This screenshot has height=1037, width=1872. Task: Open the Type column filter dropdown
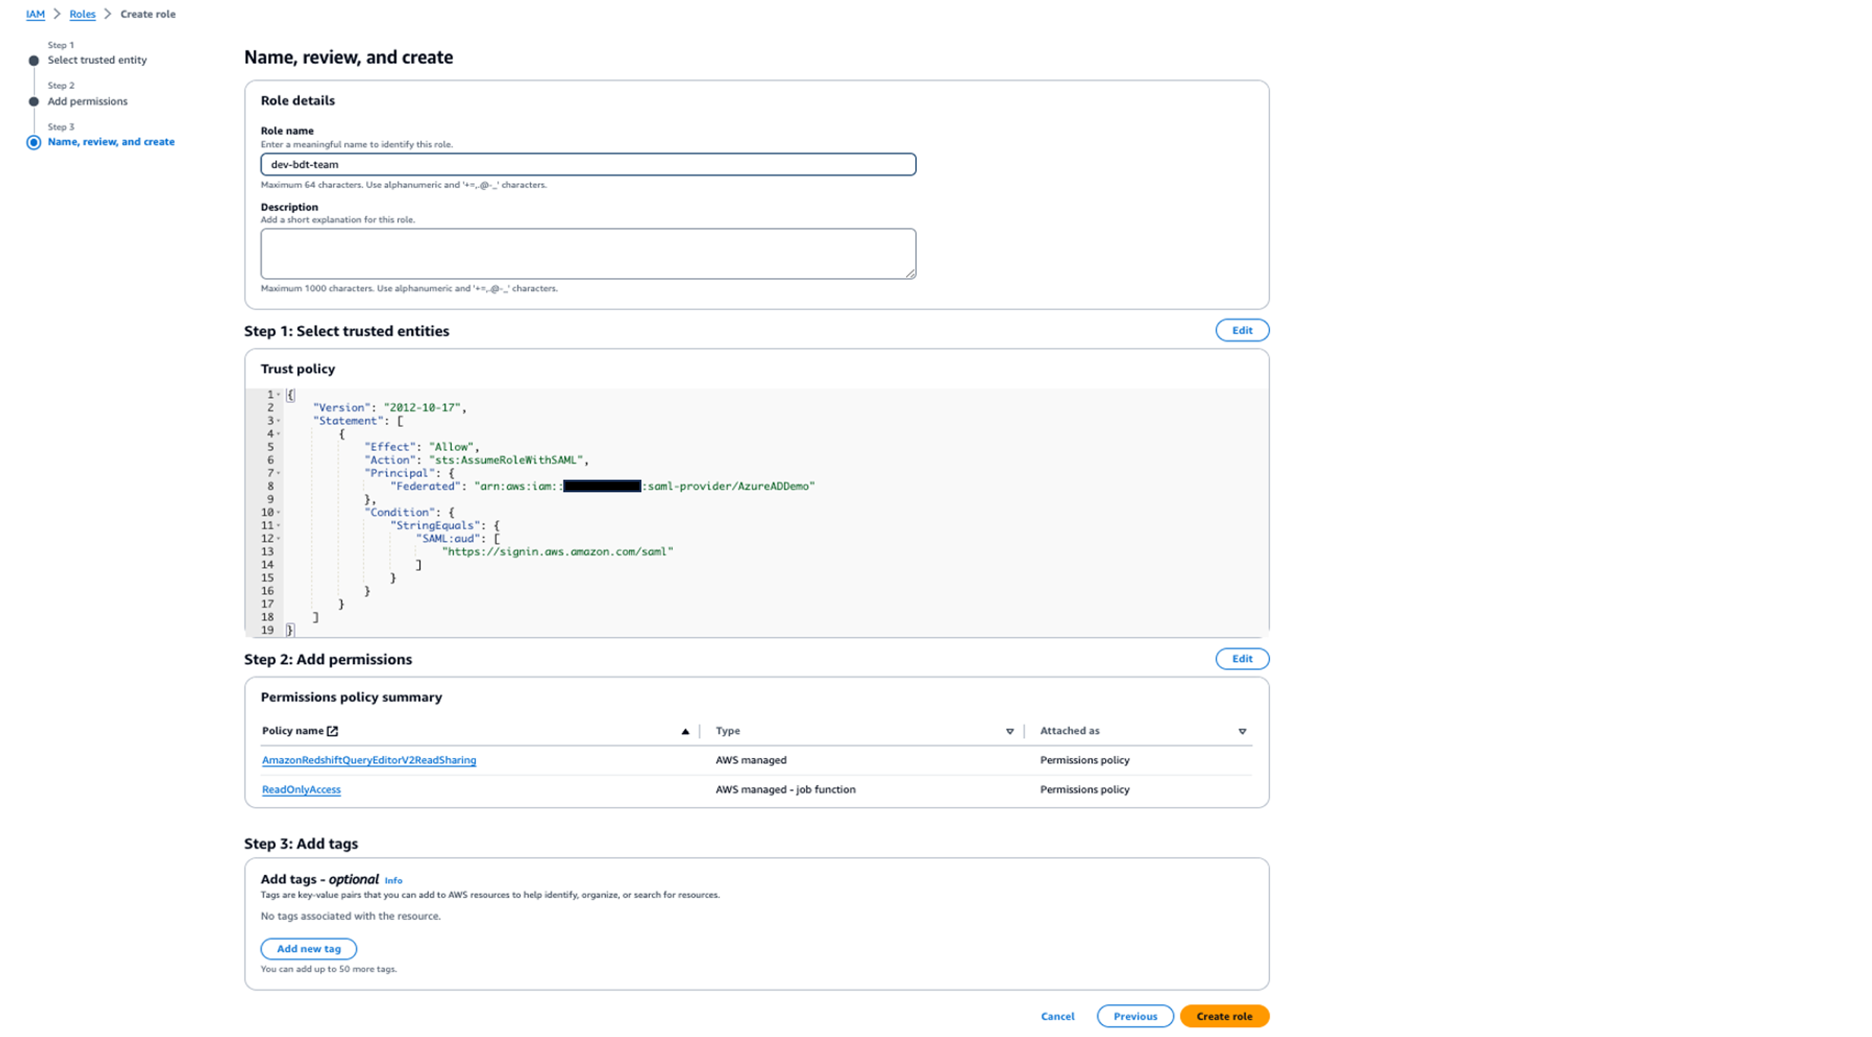pos(1010,731)
